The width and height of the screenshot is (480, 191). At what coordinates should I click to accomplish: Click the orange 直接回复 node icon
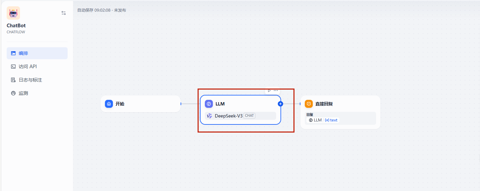click(x=309, y=104)
